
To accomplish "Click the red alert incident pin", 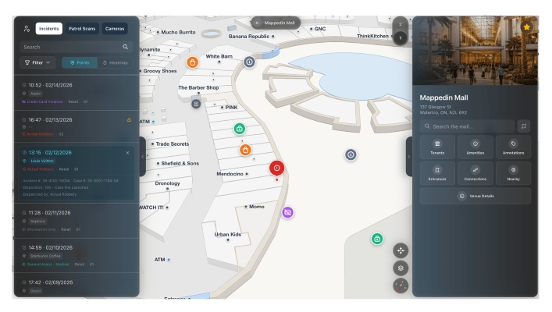I will (276, 168).
